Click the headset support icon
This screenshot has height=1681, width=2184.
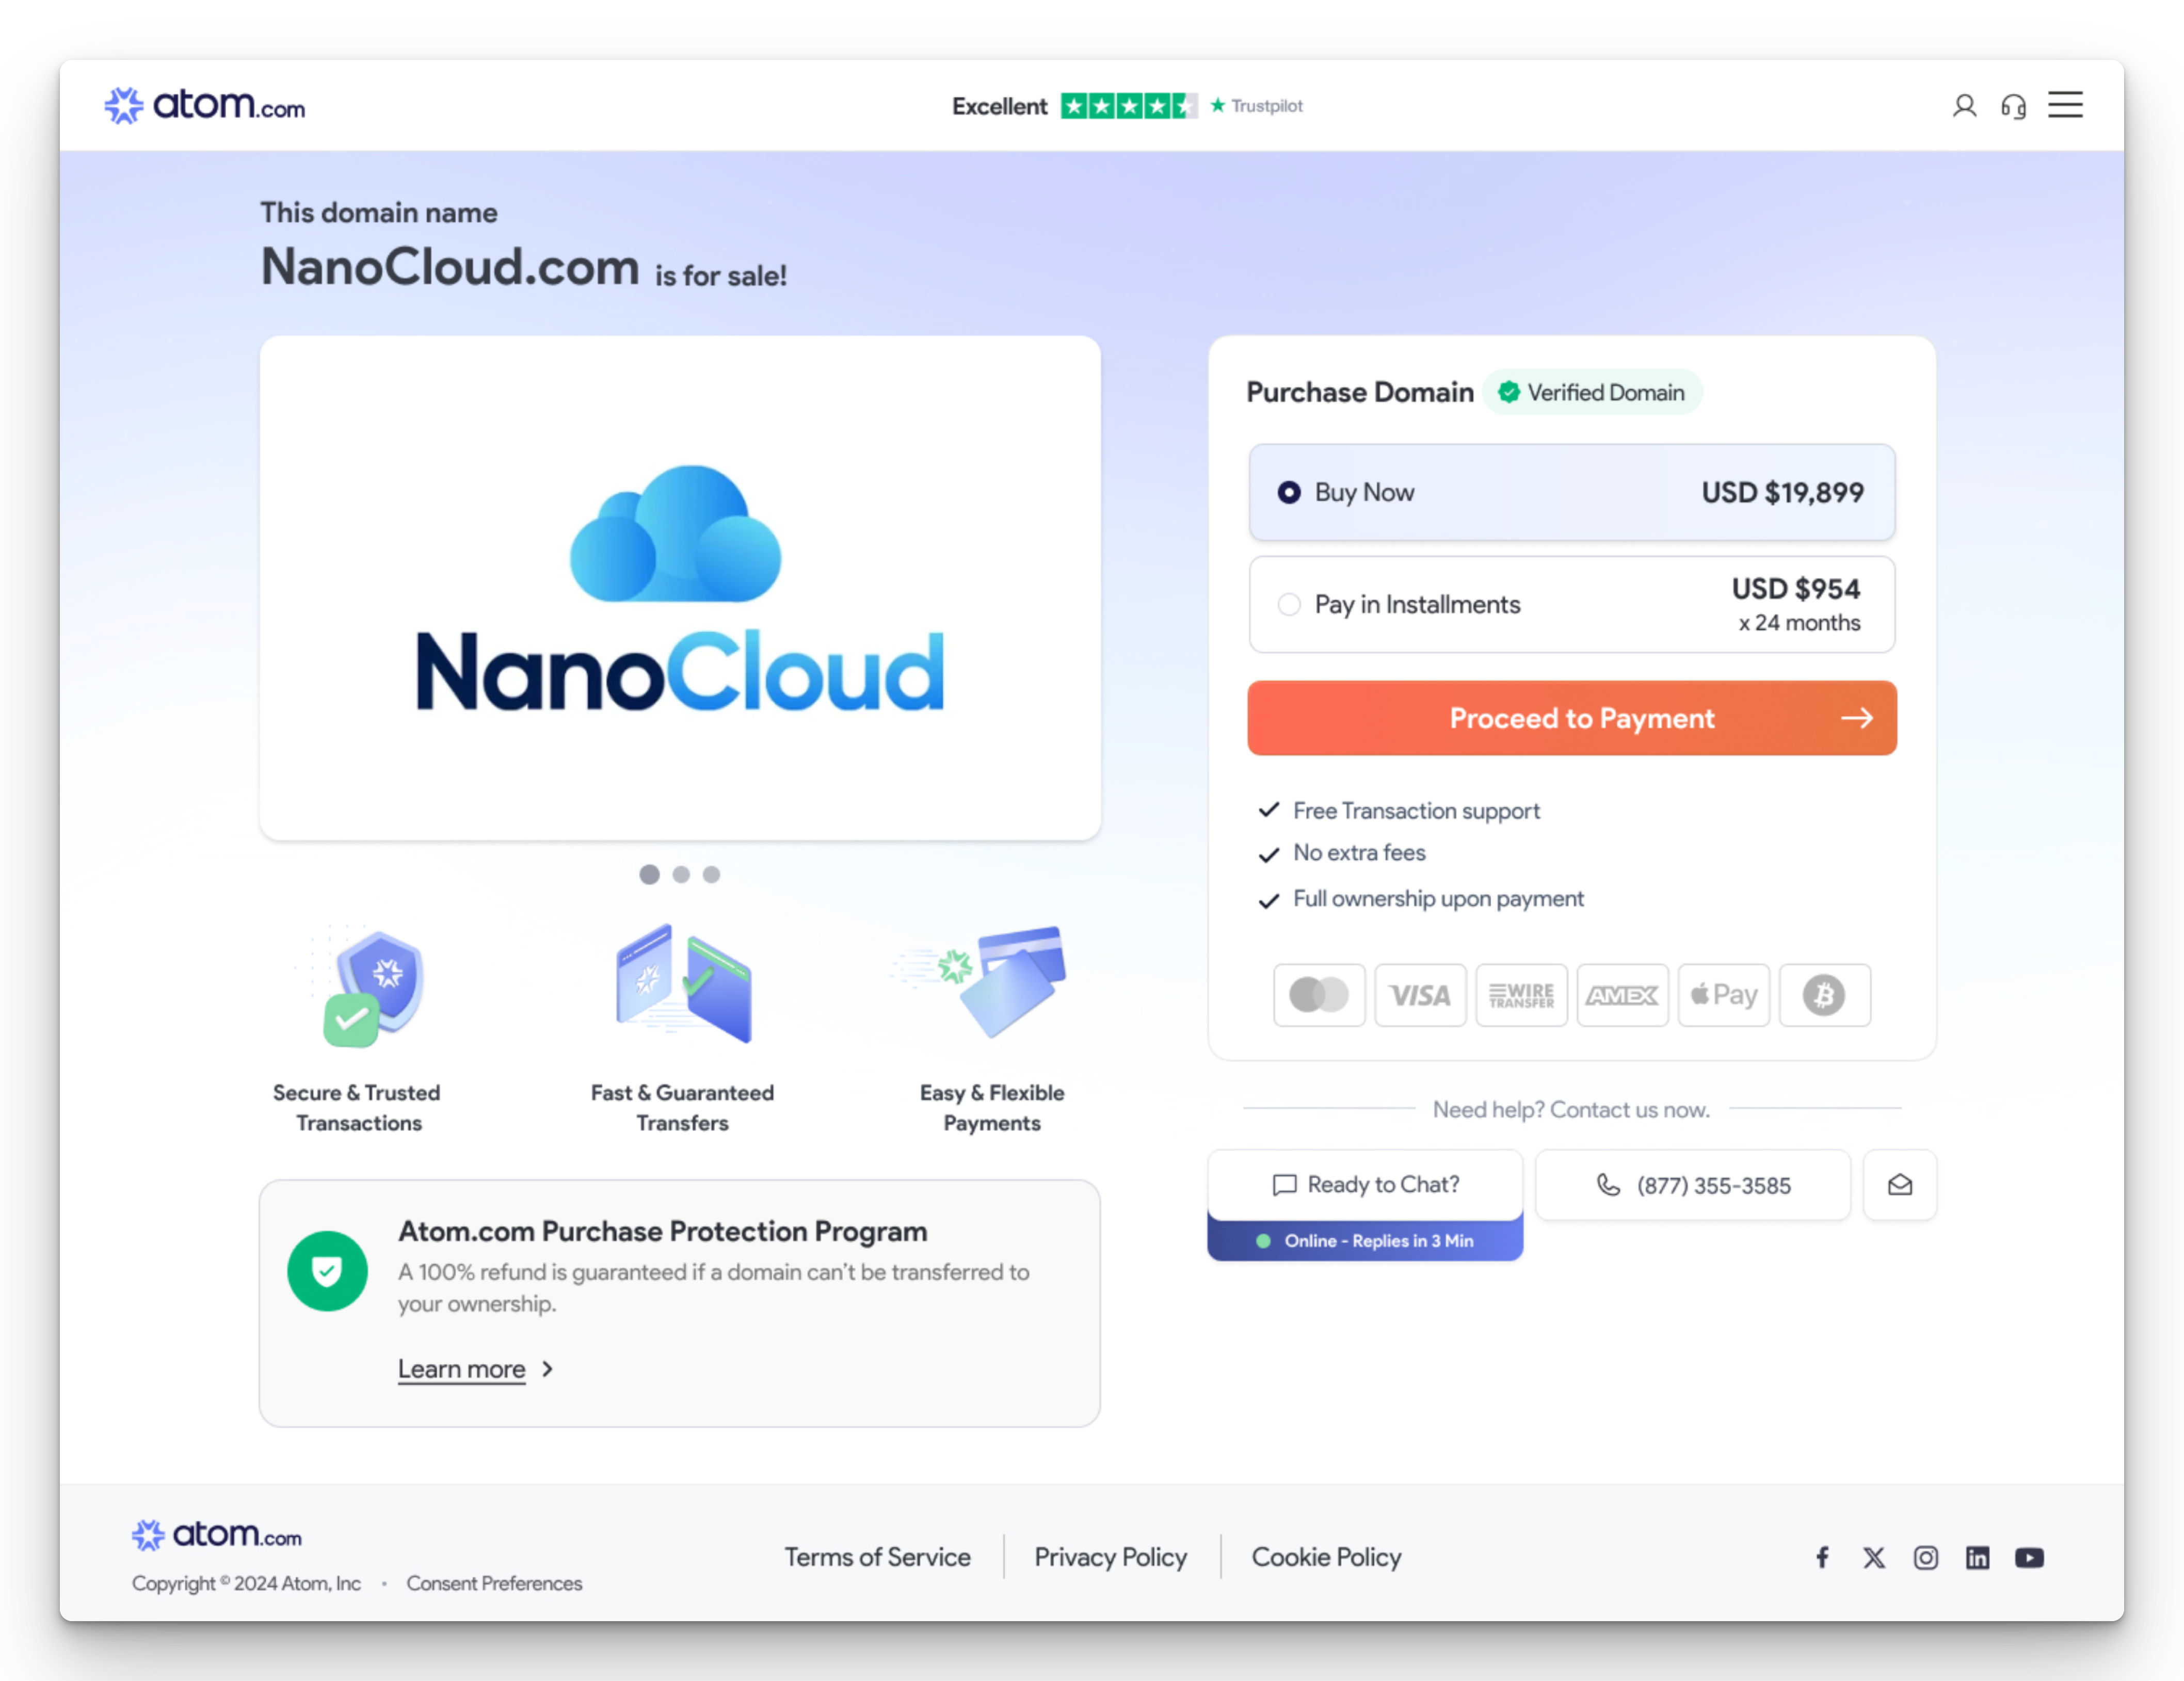[x=2013, y=106]
